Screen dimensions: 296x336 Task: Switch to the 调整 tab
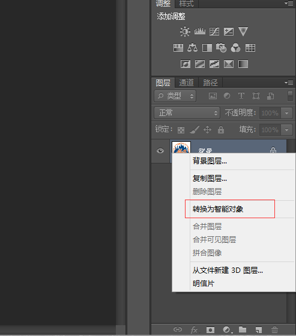163,4
